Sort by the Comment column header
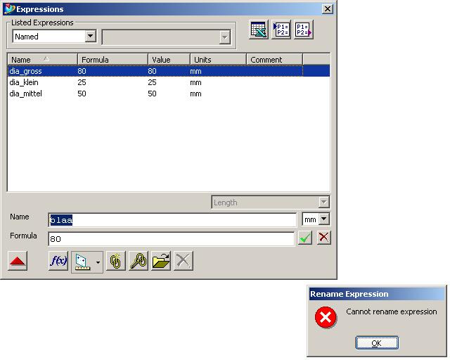450x360 pixels. pyautogui.click(x=275, y=60)
